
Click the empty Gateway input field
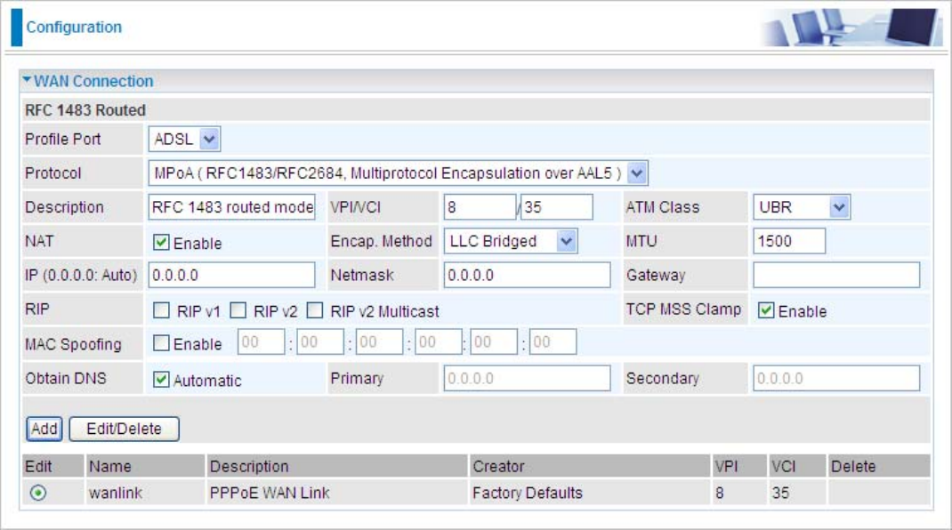(836, 275)
